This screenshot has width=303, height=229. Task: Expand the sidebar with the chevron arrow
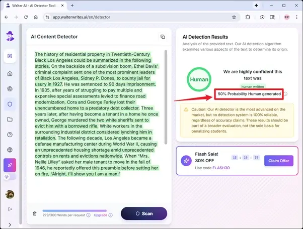pyautogui.click(x=10, y=225)
